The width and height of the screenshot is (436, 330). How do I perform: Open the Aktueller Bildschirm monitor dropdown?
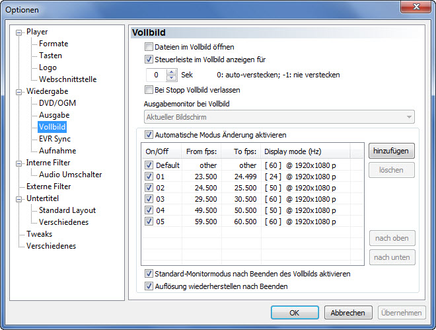[279, 117]
